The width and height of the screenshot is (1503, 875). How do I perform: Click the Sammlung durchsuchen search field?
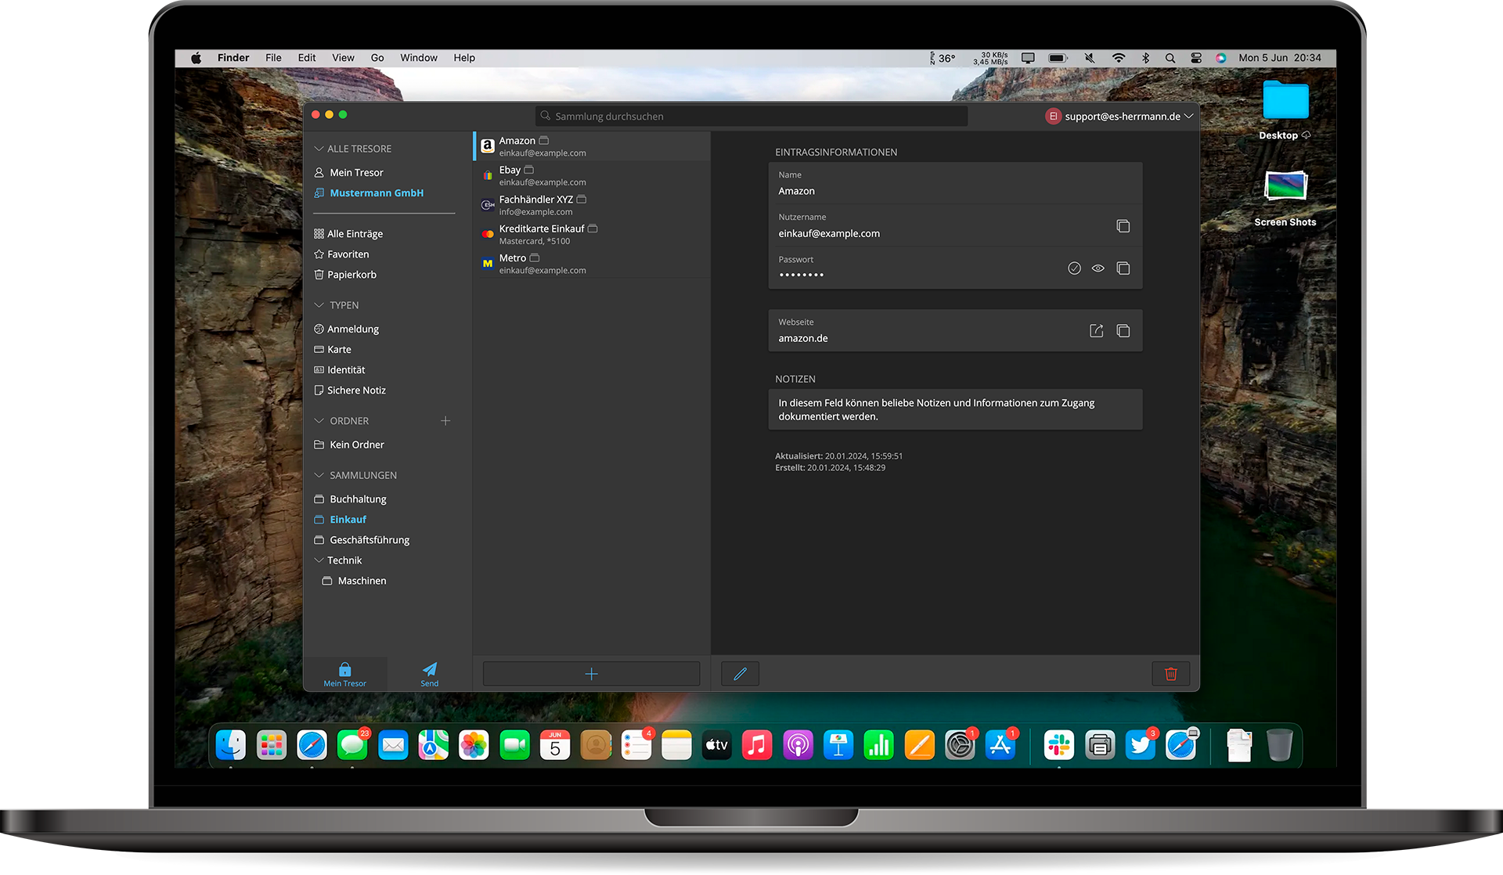(x=751, y=116)
